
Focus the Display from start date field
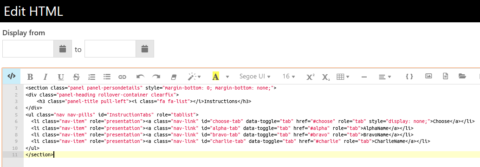click(28, 49)
